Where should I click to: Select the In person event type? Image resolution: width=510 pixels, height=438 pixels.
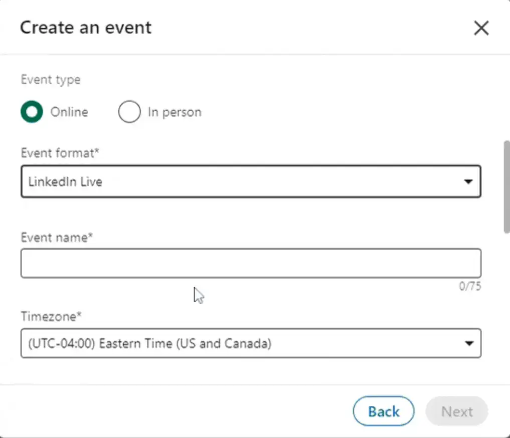129,112
